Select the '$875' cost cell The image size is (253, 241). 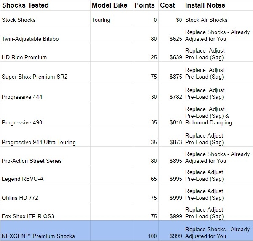pos(171,72)
